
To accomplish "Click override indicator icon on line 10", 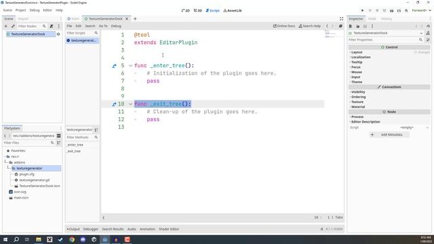I will [114, 104].
